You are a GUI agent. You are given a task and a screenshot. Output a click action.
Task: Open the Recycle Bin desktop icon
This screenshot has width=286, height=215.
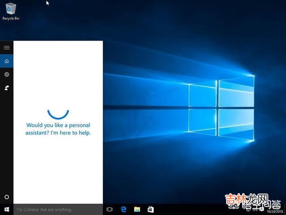click(x=10, y=9)
